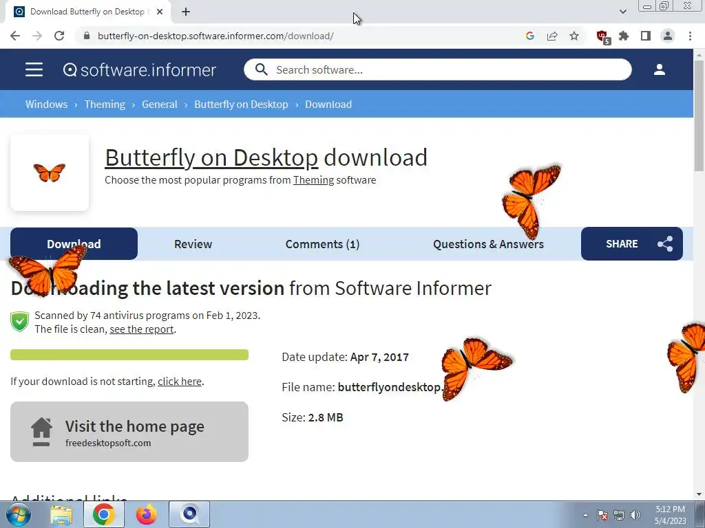Open the Windows Start button
The height and width of the screenshot is (528, 705).
(19, 514)
